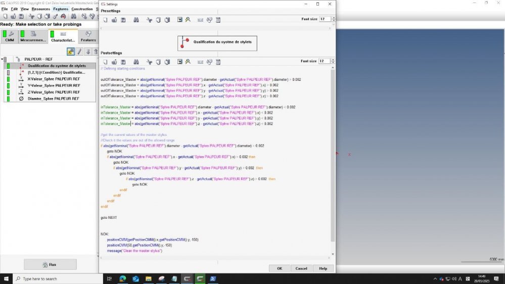The height and width of the screenshot is (284, 505).
Task: Click the pencil edit icon above characteristics list
Action: pyautogui.click(x=79, y=52)
